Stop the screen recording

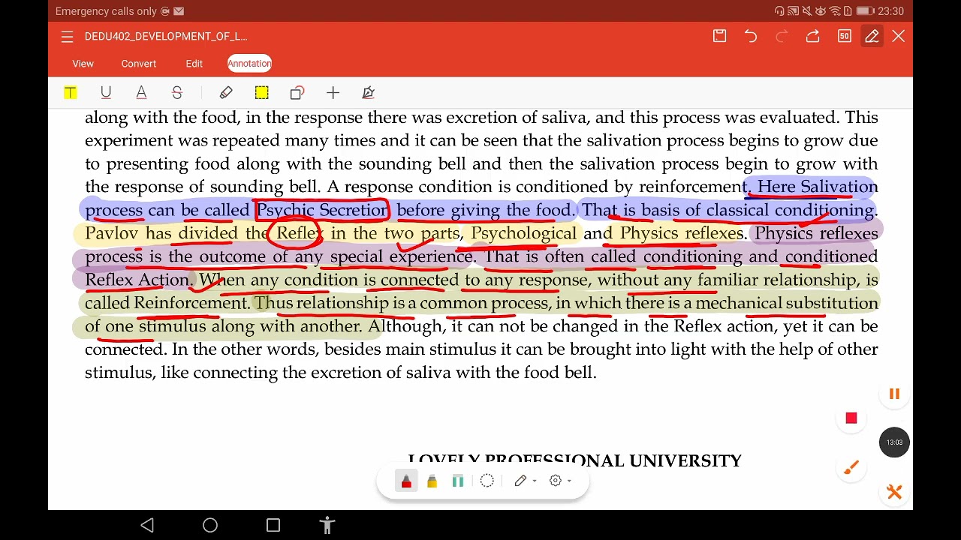tap(851, 418)
